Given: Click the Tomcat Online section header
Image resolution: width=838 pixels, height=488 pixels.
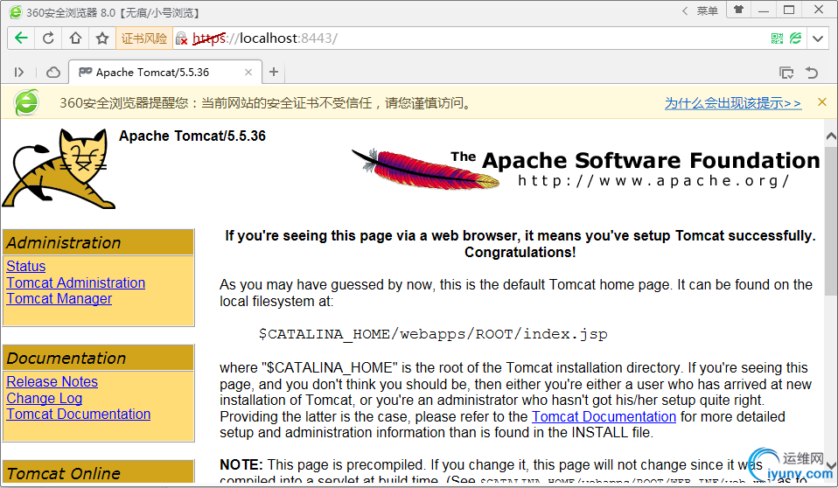Looking at the screenshot, I should click(98, 472).
